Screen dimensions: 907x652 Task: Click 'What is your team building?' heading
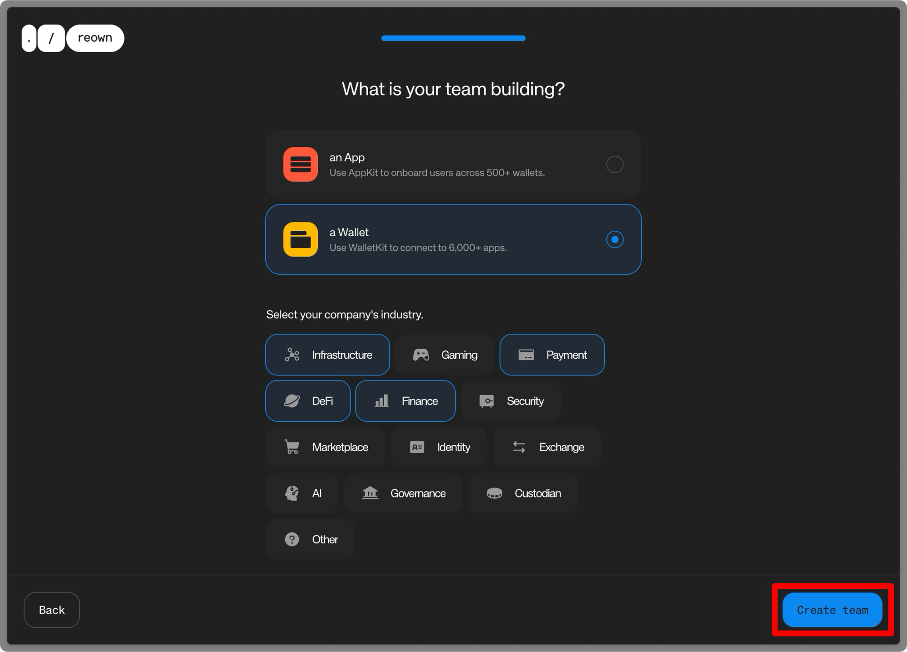[453, 89]
